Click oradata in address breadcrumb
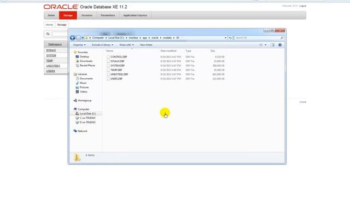The image size is (350, 197). [167, 38]
